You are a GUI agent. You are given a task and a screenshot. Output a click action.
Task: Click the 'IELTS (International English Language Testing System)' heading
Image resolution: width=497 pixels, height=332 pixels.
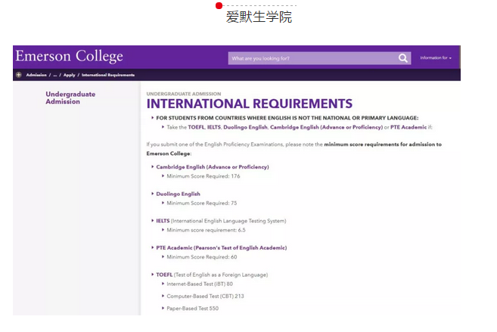coord(221,221)
